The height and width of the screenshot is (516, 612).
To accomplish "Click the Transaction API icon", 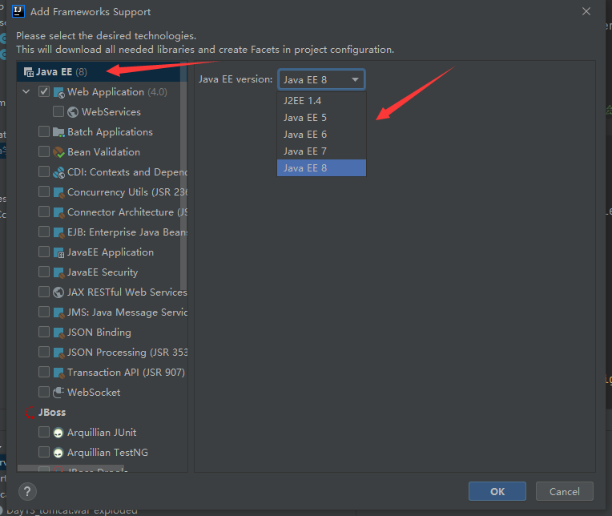I will [x=58, y=373].
